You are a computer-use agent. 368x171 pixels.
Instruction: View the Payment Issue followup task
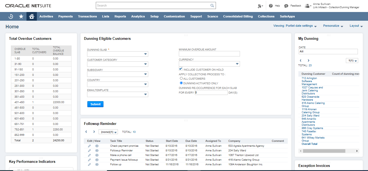[97, 160]
